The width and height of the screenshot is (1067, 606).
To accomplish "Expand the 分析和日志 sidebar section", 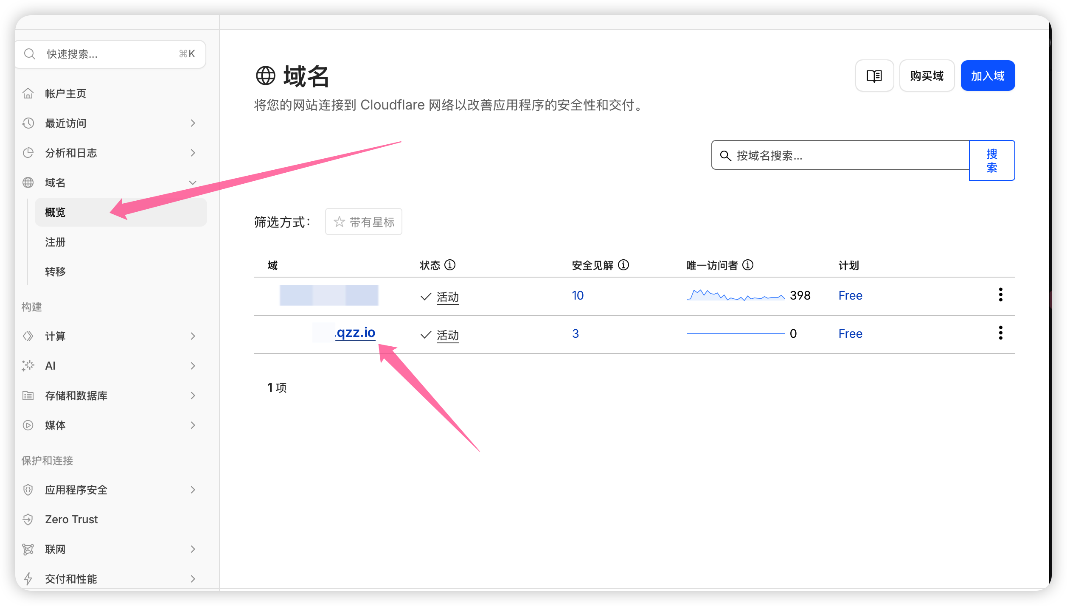I will [x=193, y=153].
